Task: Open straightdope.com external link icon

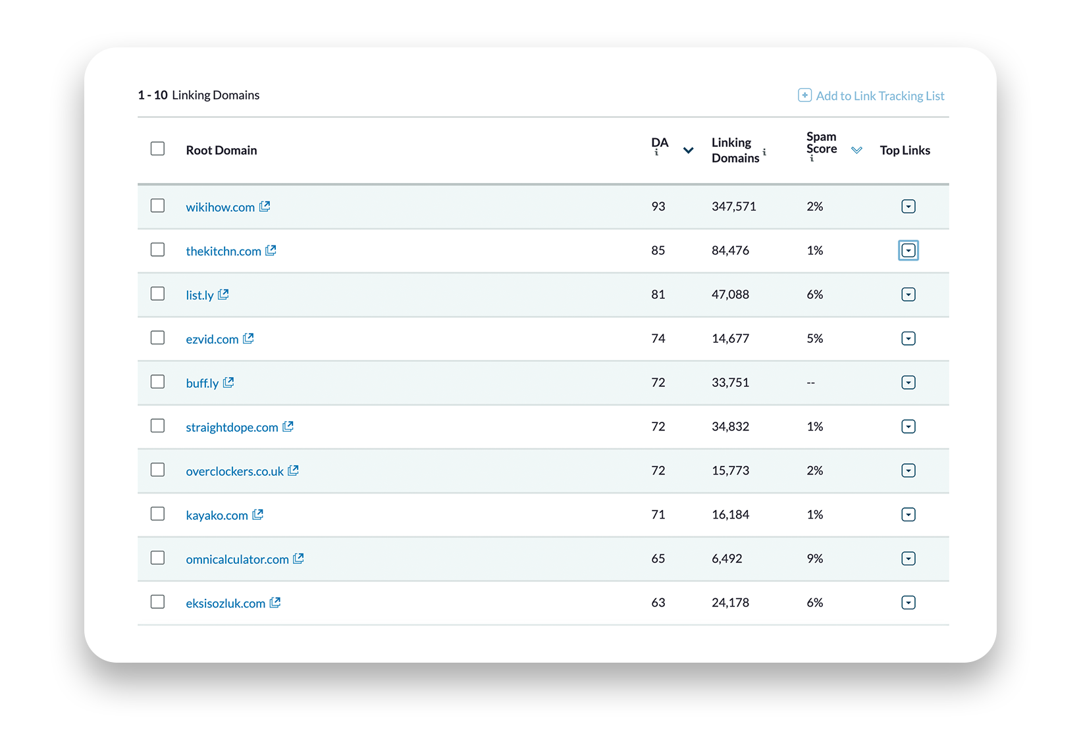Action: coord(288,426)
